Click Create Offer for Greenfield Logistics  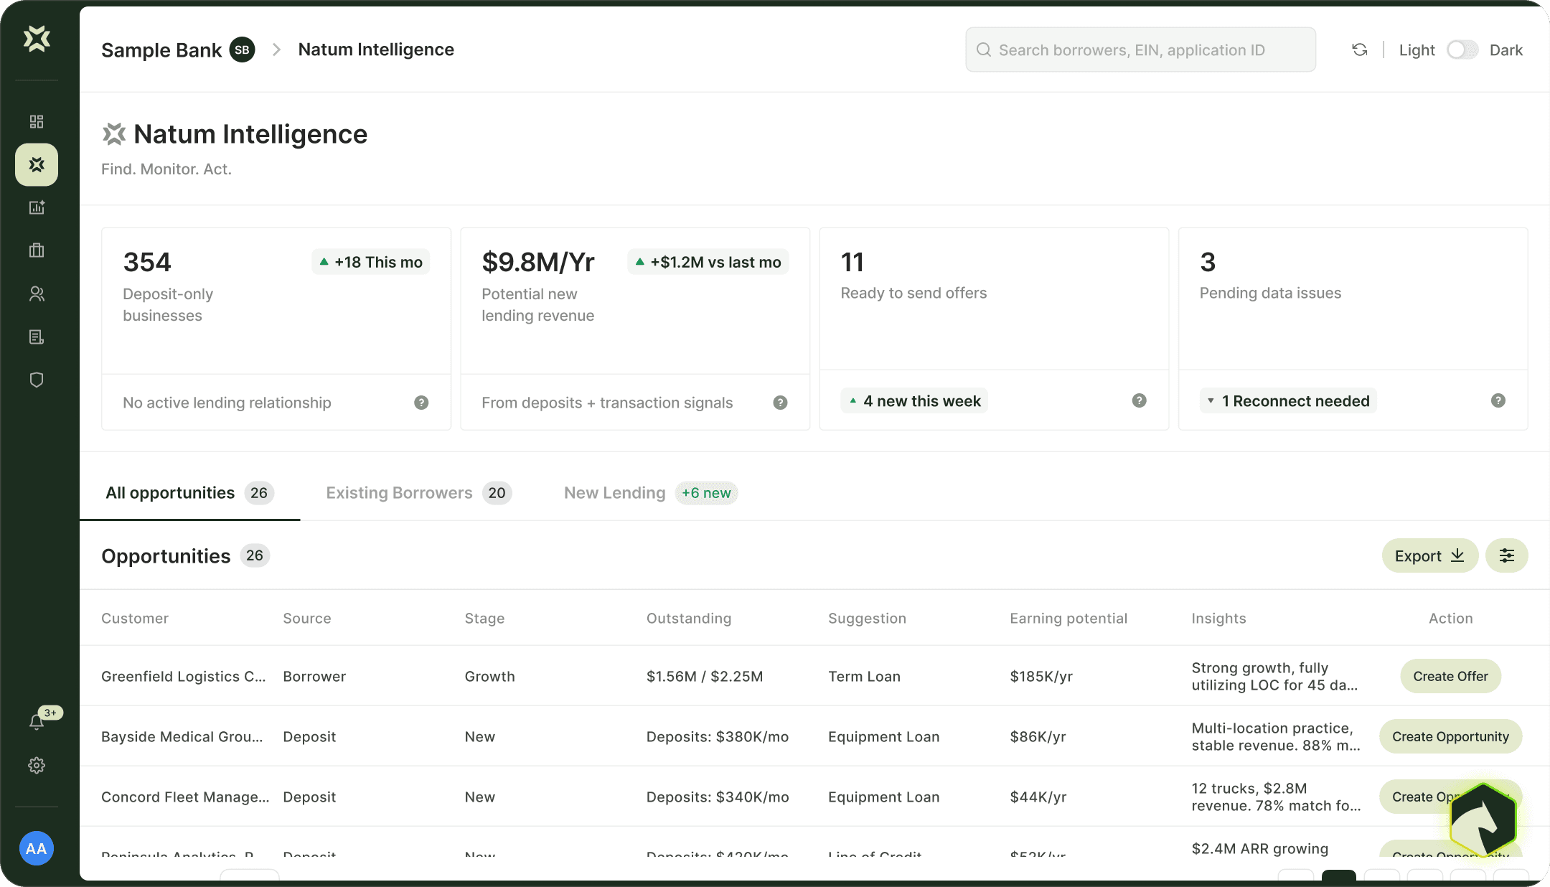point(1450,676)
